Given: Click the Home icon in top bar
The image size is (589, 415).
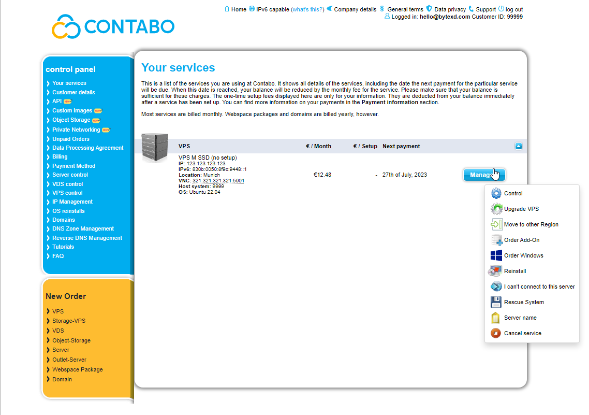Looking at the screenshot, I should point(227,9).
